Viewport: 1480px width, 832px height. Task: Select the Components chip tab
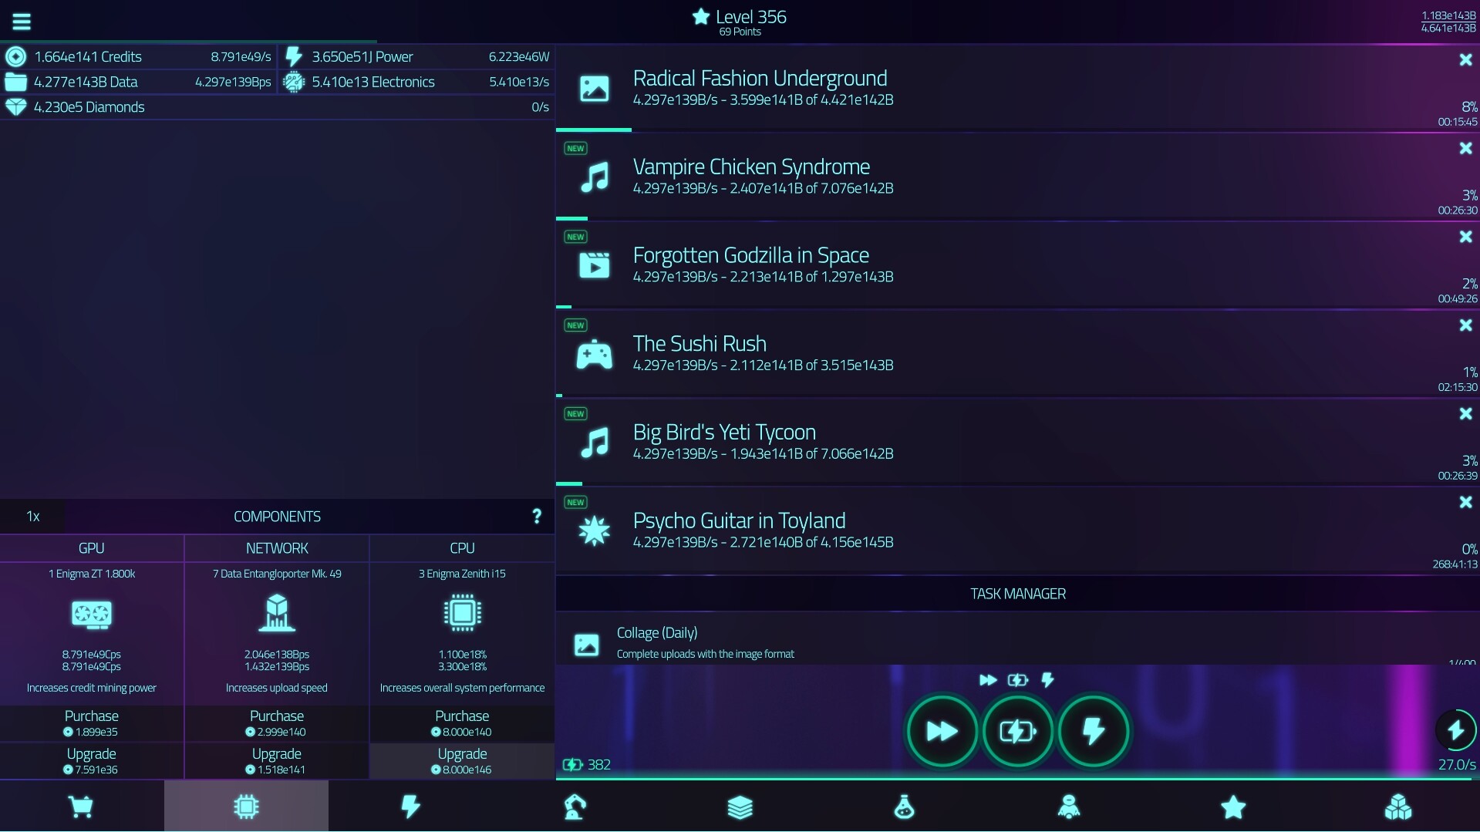(x=246, y=807)
